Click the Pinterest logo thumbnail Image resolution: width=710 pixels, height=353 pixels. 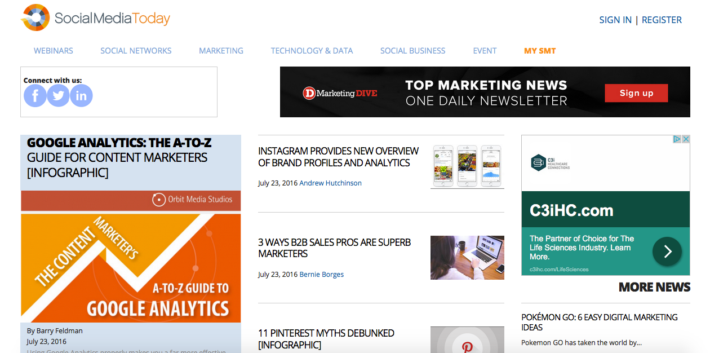coord(467,340)
